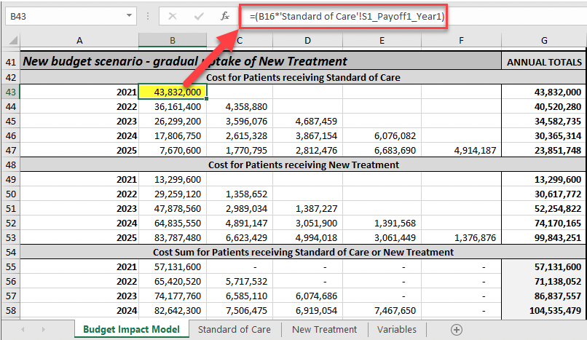The width and height of the screenshot is (587, 340).
Task: Select cell with value 1,391,568
Action: 382,224
